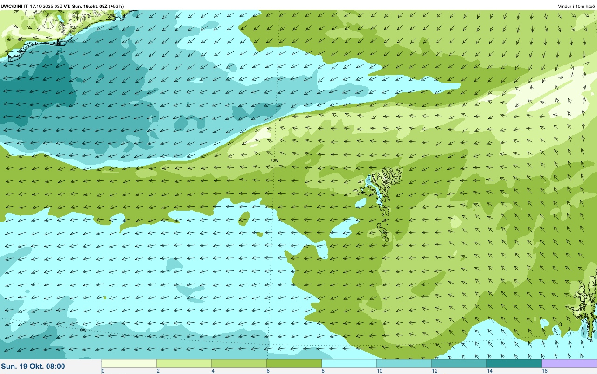Click the 'Sun. 19 Okt. 08:00' date label
Image resolution: width=597 pixels, height=374 pixels.
pos(33,367)
